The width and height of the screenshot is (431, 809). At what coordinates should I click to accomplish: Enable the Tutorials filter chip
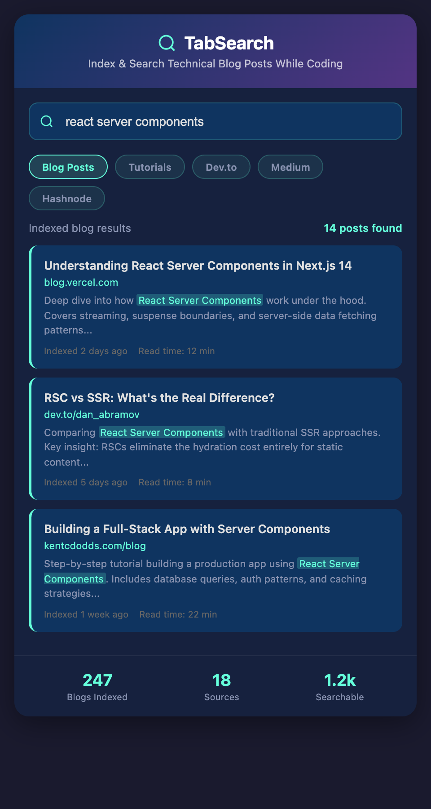tap(150, 167)
